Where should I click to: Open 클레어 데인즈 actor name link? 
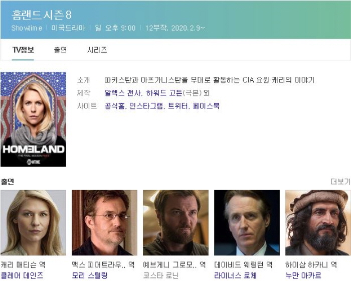22,275
